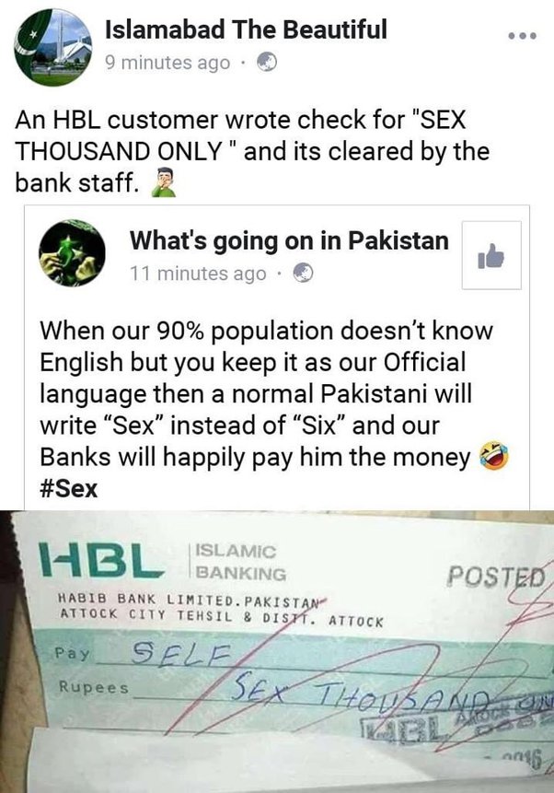Open What's going on in Pakistan page link
This screenshot has height=793, width=554.
pyautogui.click(x=289, y=240)
